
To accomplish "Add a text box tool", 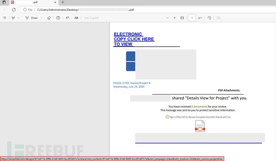I will pos(58,18).
